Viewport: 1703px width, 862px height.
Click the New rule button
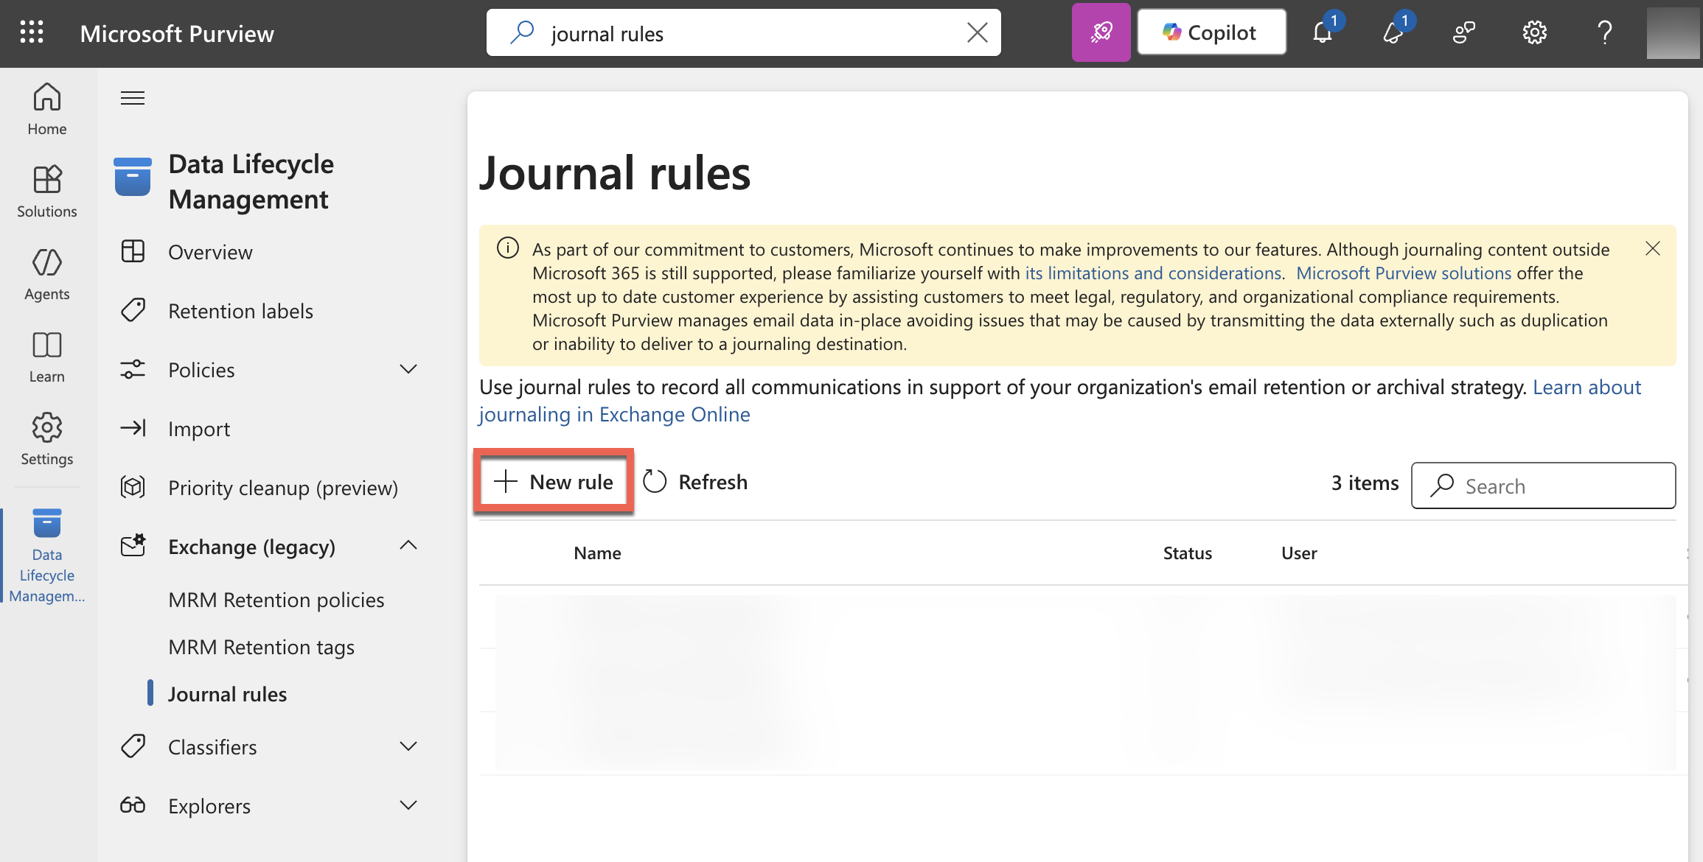click(x=554, y=482)
